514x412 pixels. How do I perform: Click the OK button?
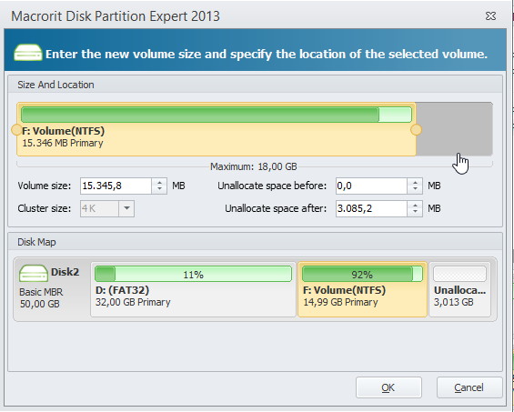(x=388, y=387)
